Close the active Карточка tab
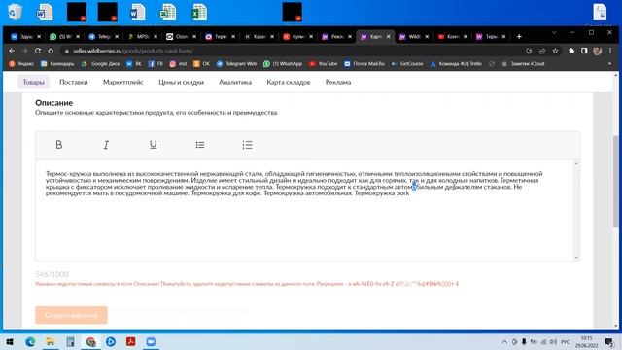Viewport: 622px width, 350px height. 389,37
